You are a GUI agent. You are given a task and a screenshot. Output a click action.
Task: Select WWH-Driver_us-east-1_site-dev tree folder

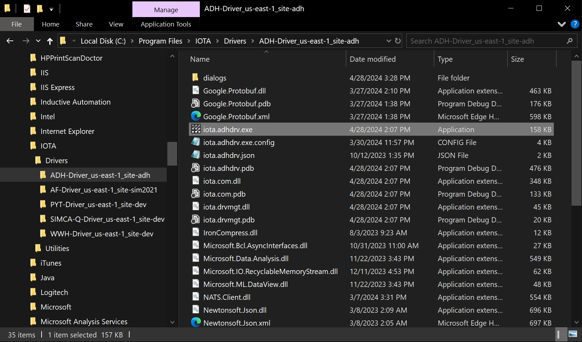102,234
